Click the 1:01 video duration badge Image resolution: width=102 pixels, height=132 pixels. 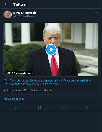pos(8,73)
